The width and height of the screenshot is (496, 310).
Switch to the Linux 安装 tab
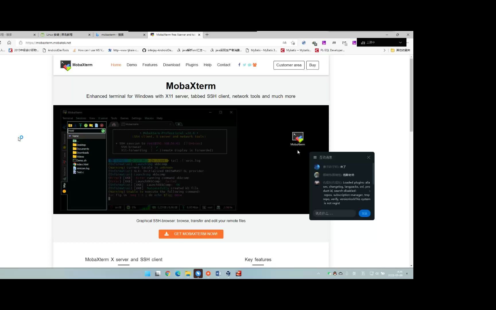[65, 35]
